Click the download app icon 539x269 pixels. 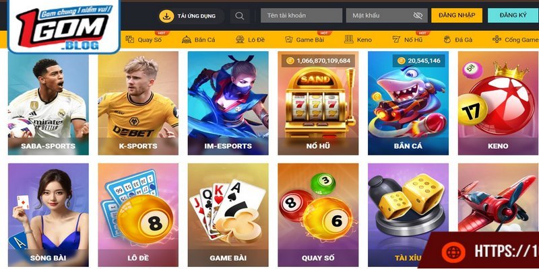click(166, 15)
